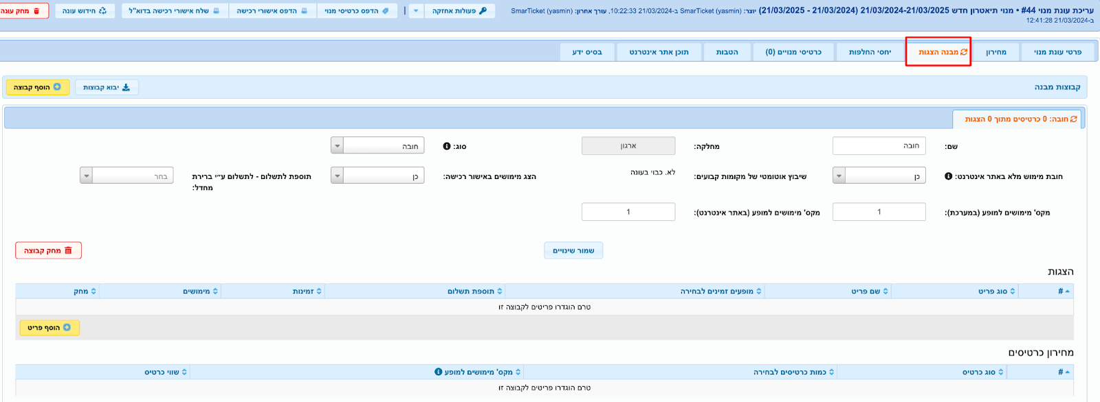Click the text לא. כבוי בעונה

click(652, 172)
